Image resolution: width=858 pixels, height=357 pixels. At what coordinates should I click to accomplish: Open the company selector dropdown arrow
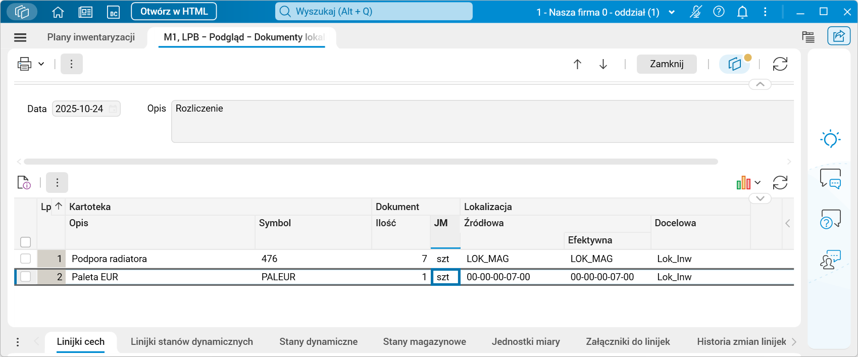click(x=672, y=12)
